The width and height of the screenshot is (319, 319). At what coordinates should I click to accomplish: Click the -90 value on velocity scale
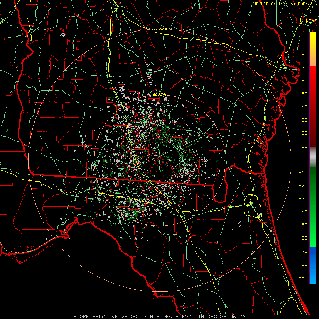tap(303, 278)
